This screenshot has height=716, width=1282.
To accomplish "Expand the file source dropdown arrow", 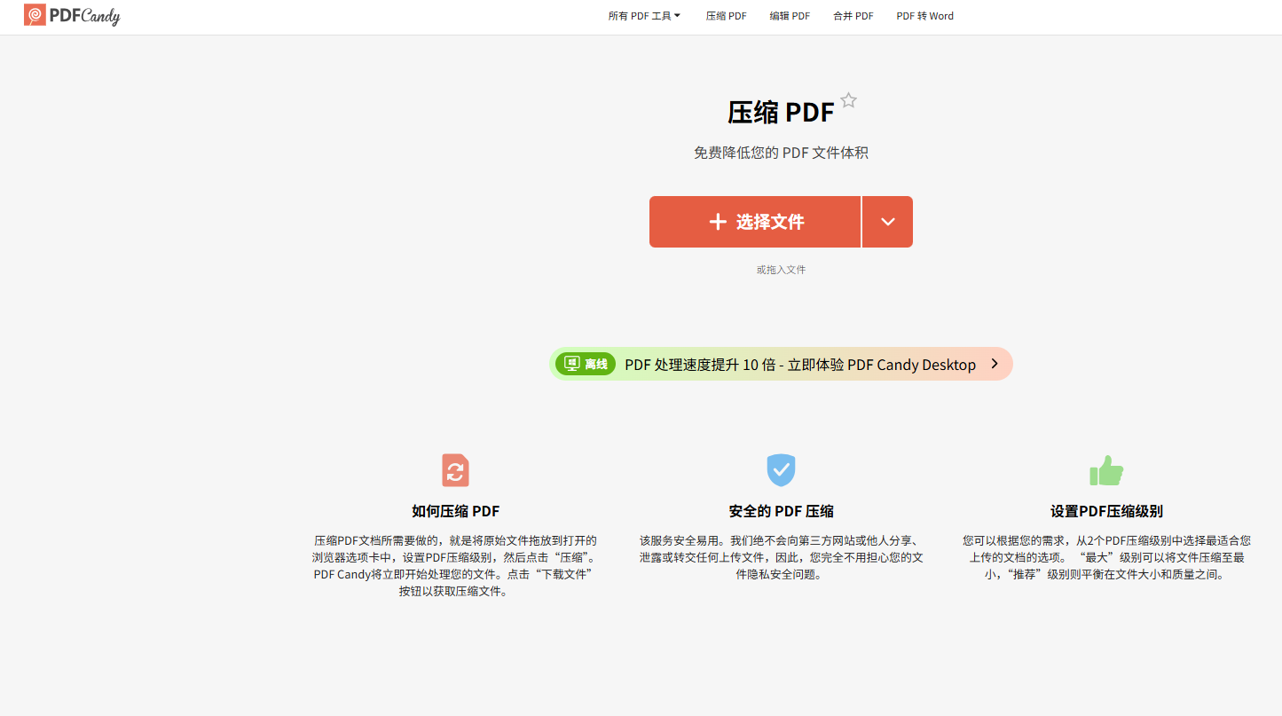I will pos(888,222).
